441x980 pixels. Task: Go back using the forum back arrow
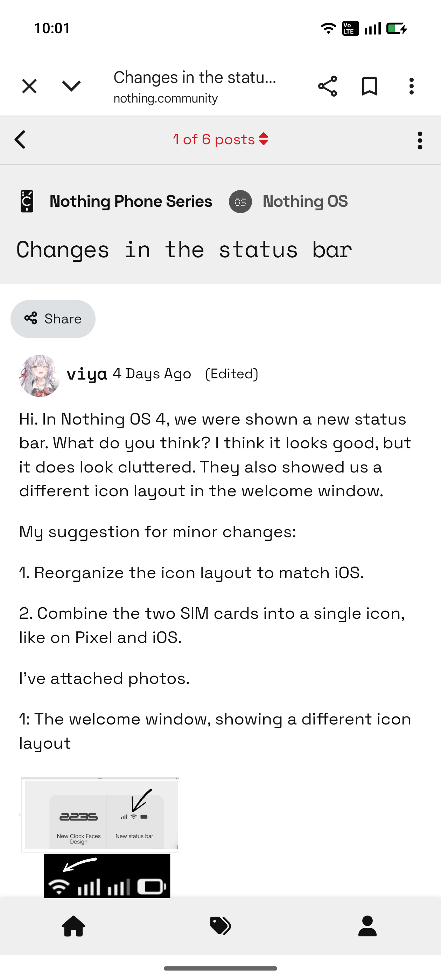[x=20, y=140]
